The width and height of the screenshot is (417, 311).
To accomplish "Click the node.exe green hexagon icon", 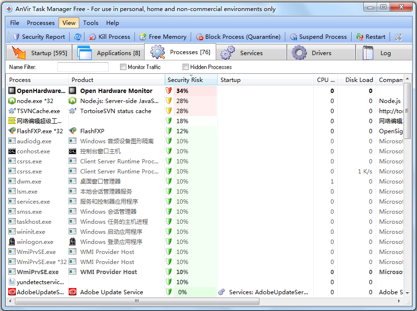I will pos(12,101).
